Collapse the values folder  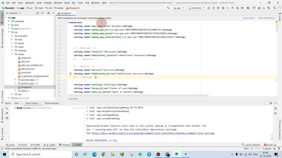pos(12,54)
